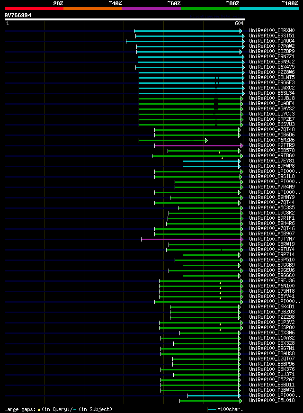Click the UniRef100_Q75HT8 label

click(272, 291)
